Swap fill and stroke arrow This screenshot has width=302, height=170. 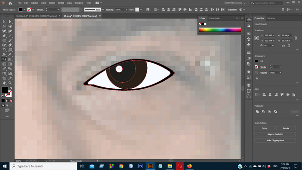[11, 88]
